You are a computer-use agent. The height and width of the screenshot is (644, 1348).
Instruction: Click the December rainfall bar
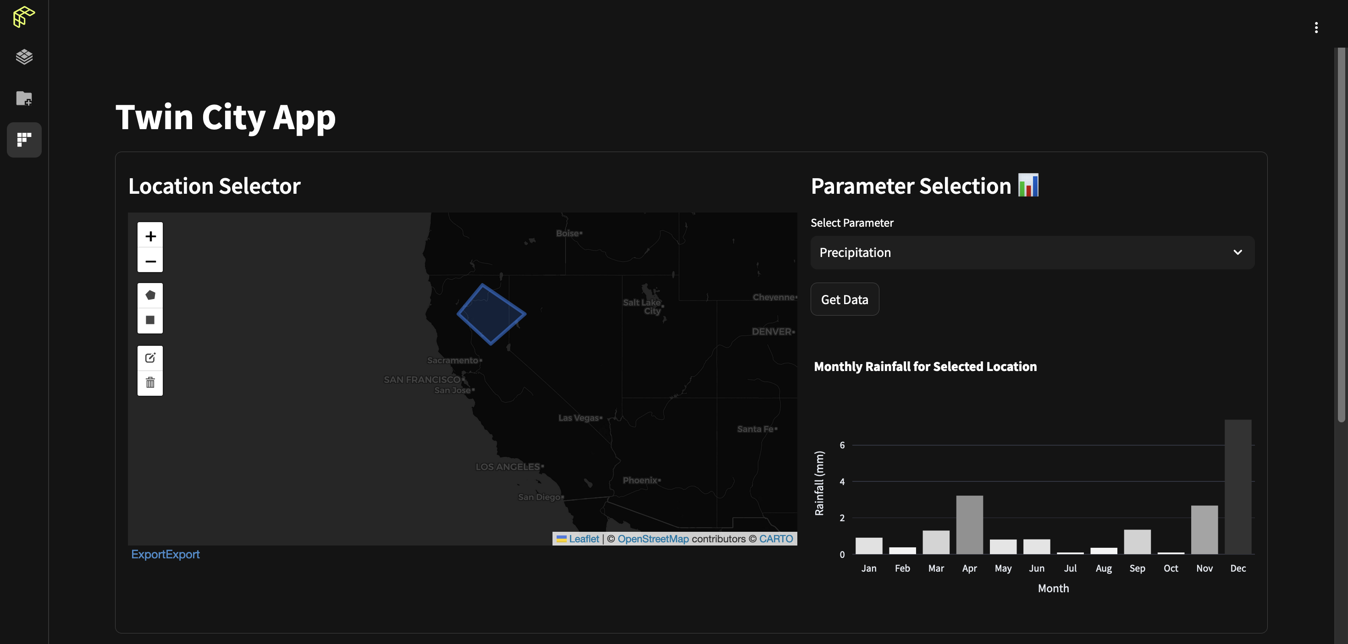1238,486
